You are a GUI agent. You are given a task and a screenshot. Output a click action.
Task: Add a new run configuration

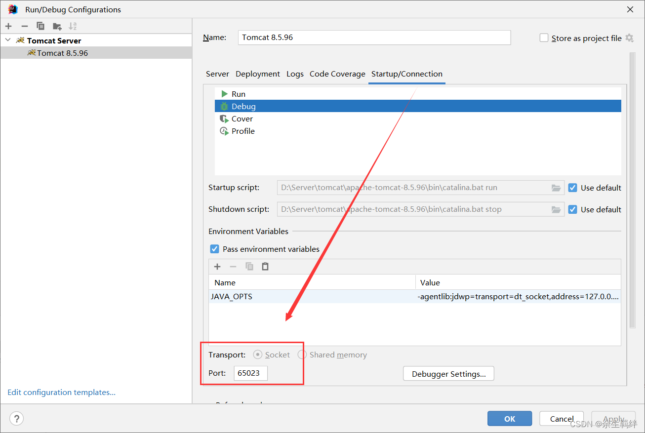(x=8, y=26)
